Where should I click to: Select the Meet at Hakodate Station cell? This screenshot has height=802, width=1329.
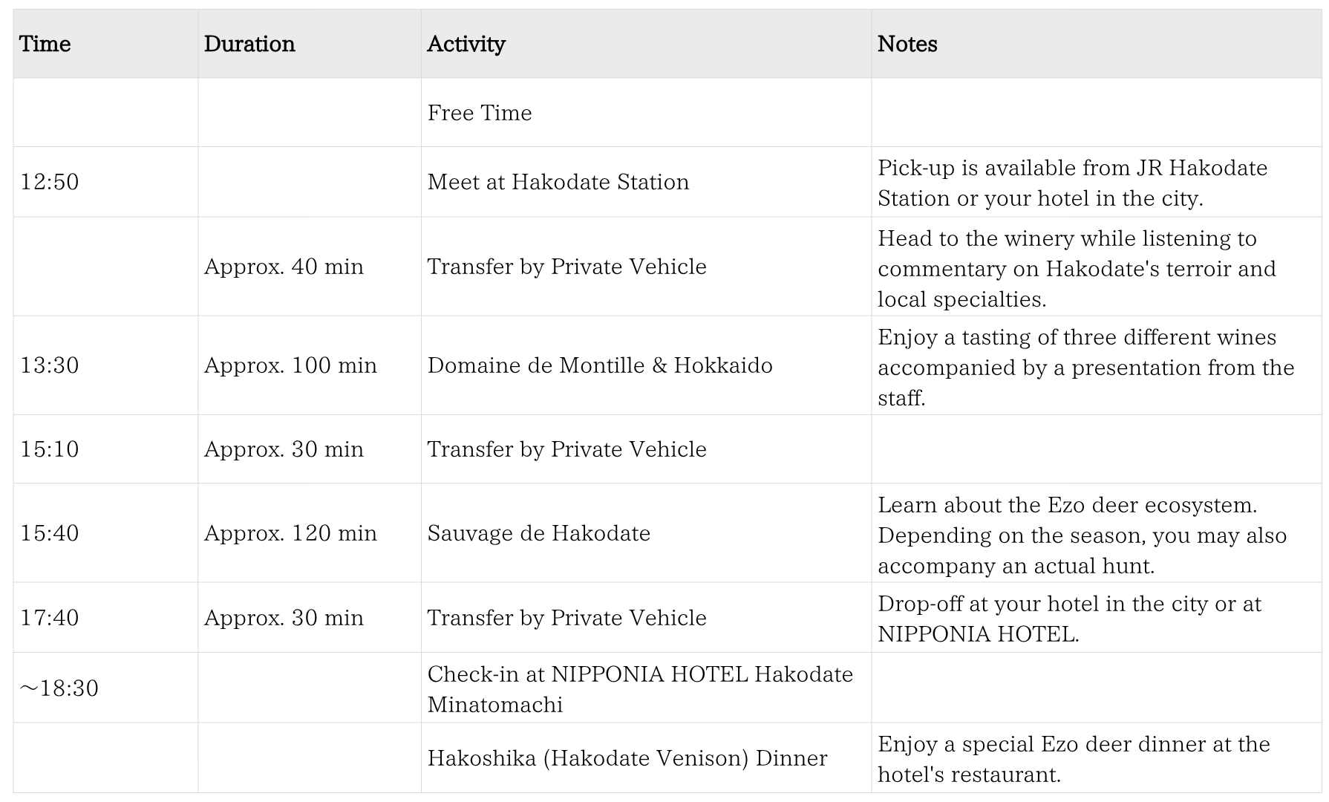point(558,182)
